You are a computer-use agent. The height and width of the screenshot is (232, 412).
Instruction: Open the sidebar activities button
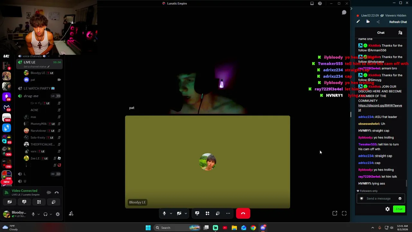point(39,202)
